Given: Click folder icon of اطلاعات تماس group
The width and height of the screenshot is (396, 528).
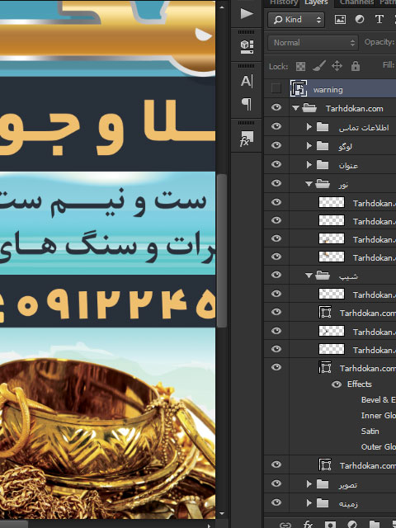Looking at the screenshot, I should tap(323, 127).
